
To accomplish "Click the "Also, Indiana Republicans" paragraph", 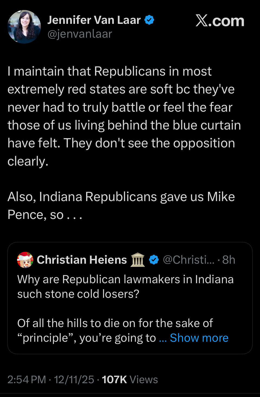I will tap(121, 205).
